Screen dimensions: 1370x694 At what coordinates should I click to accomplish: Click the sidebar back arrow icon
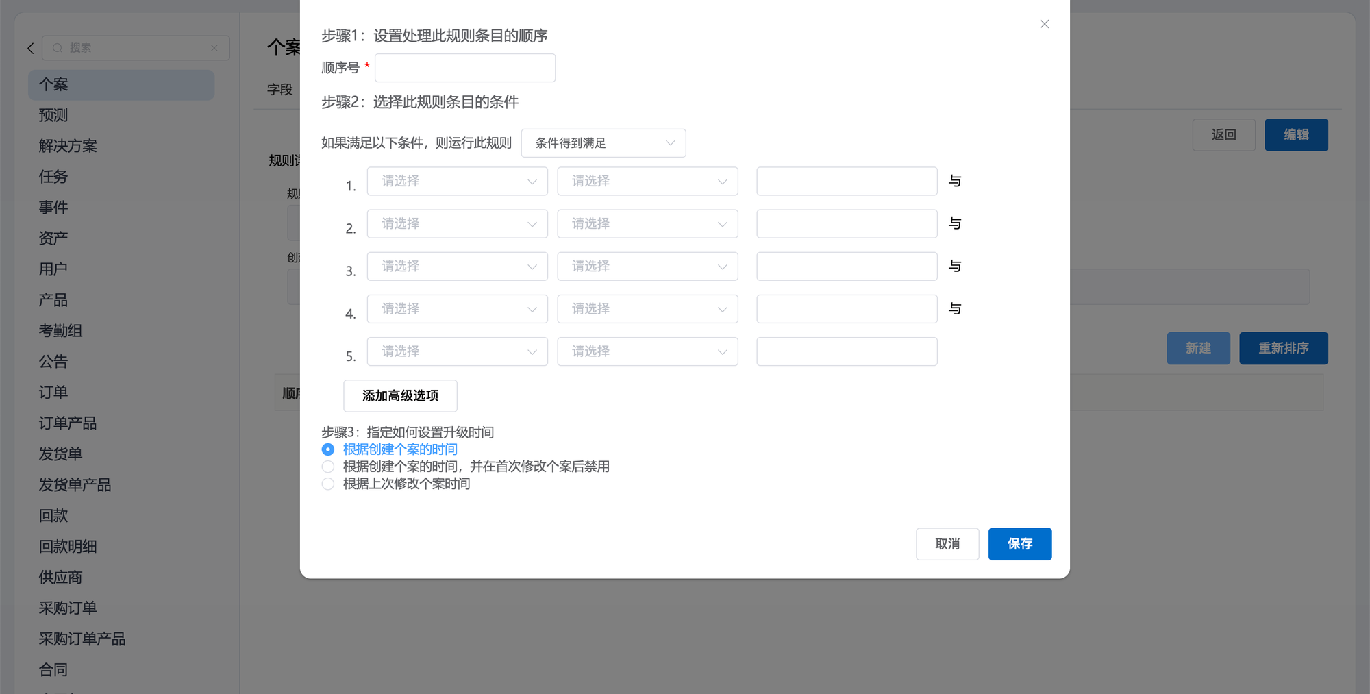[x=30, y=48]
